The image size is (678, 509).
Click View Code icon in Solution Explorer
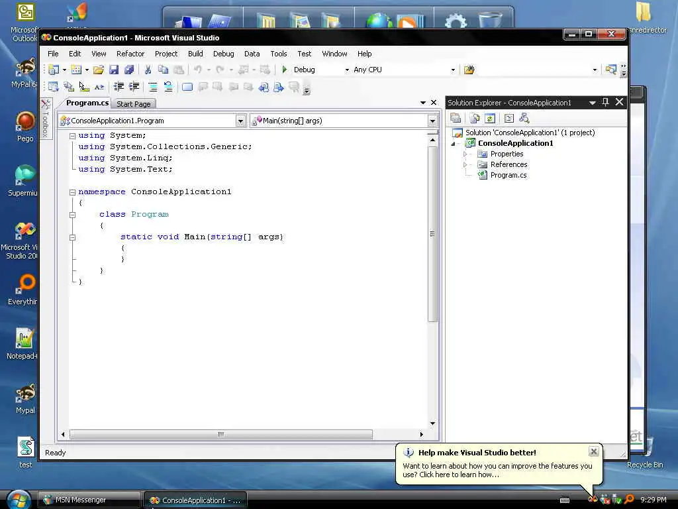coord(509,118)
